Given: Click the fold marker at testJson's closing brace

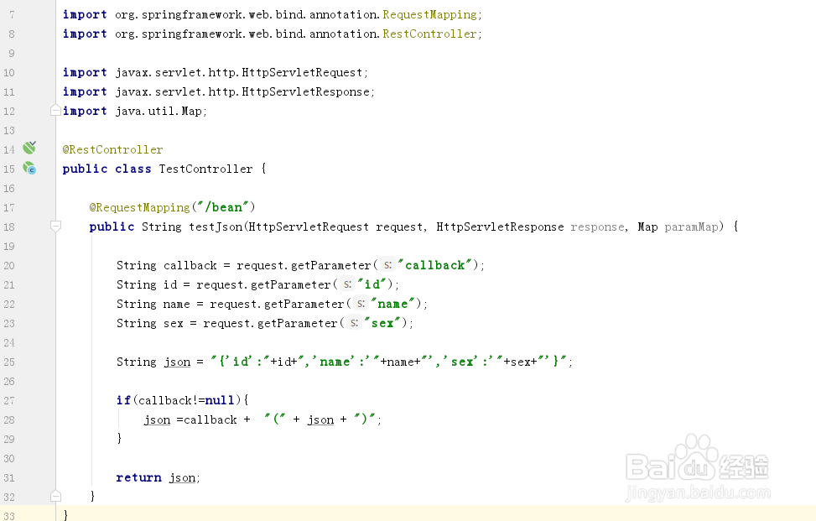Looking at the screenshot, I should [x=55, y=496].
